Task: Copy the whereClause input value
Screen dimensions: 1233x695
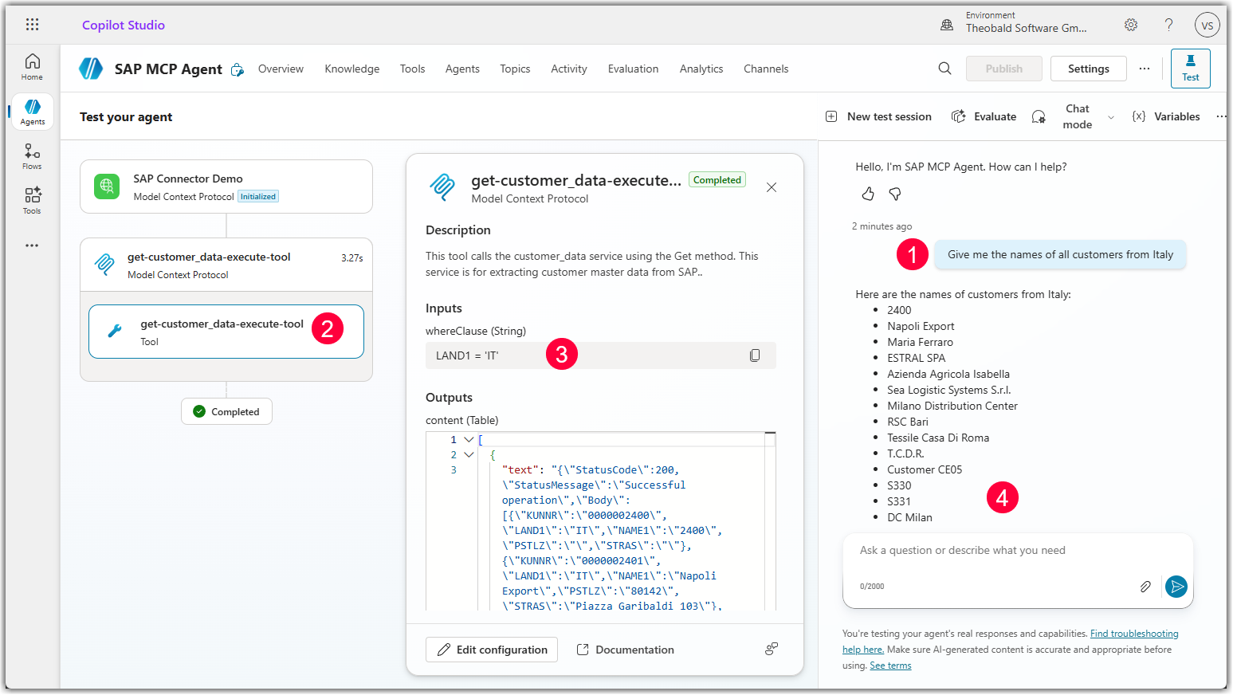Action: point(755,355)
